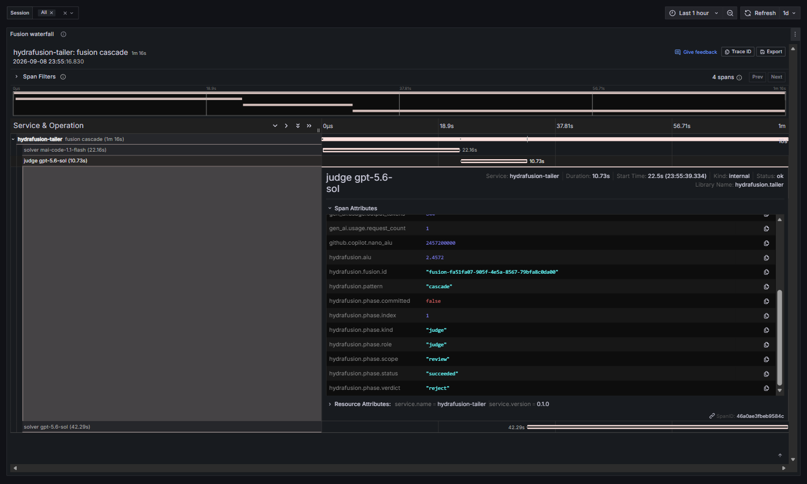This screenshot has height=484, width=807.
Task: Show Span Filters info tooltip icon
Action: (63, 77)
